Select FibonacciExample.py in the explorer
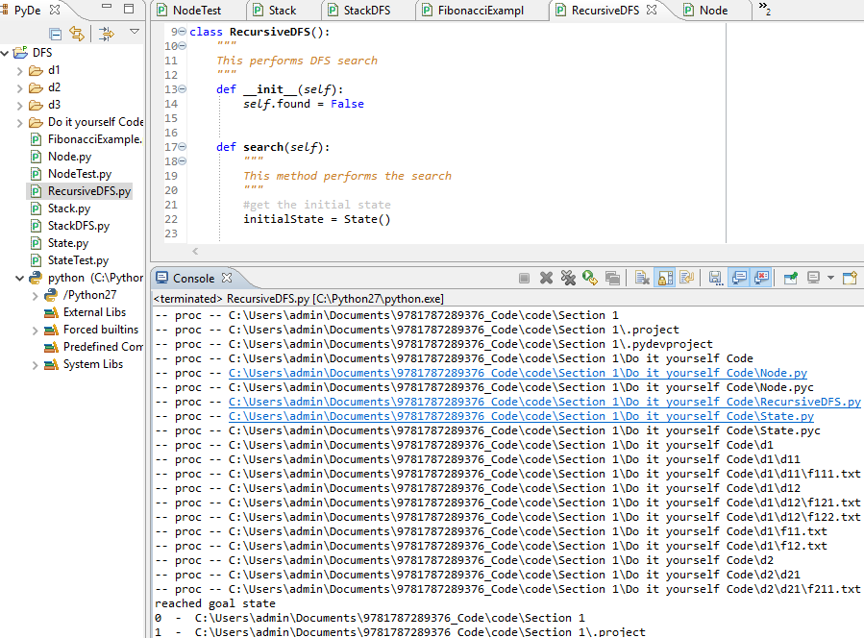This screenshot has width=864, height=638. [86, 139]
